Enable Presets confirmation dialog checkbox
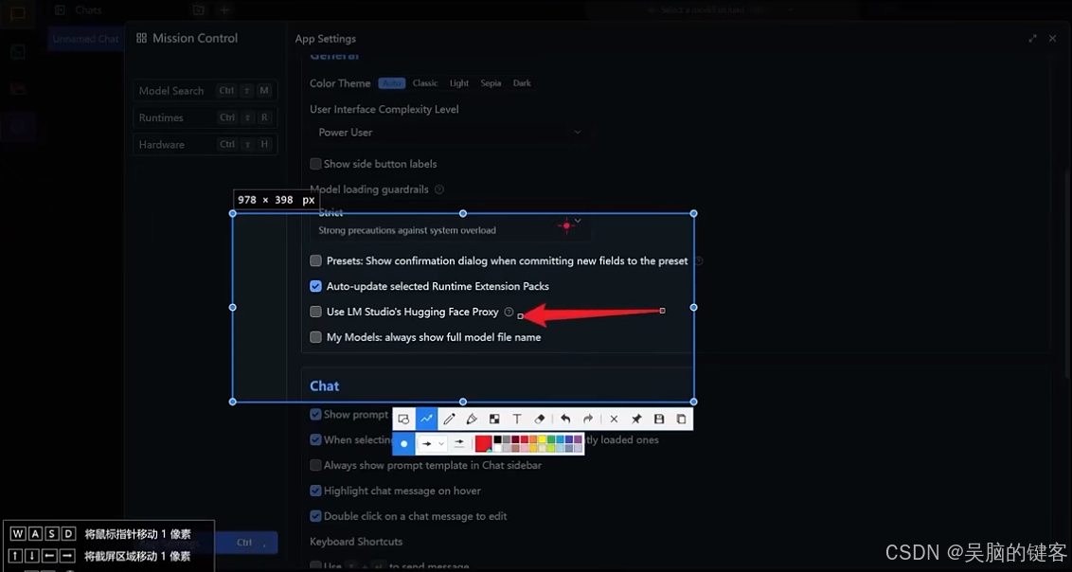The height and width of the screenshot is (572, 1072). (315, 260)
